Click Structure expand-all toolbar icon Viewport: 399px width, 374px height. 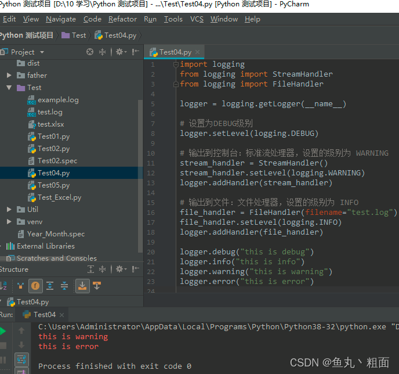50,286
